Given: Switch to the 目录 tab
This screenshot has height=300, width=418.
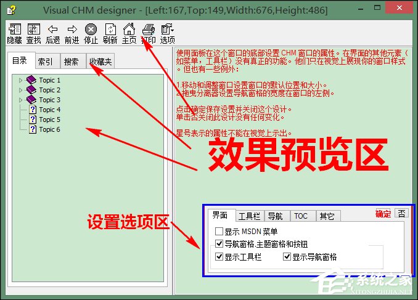Looking at the screenshot, I should coord(22,61).
